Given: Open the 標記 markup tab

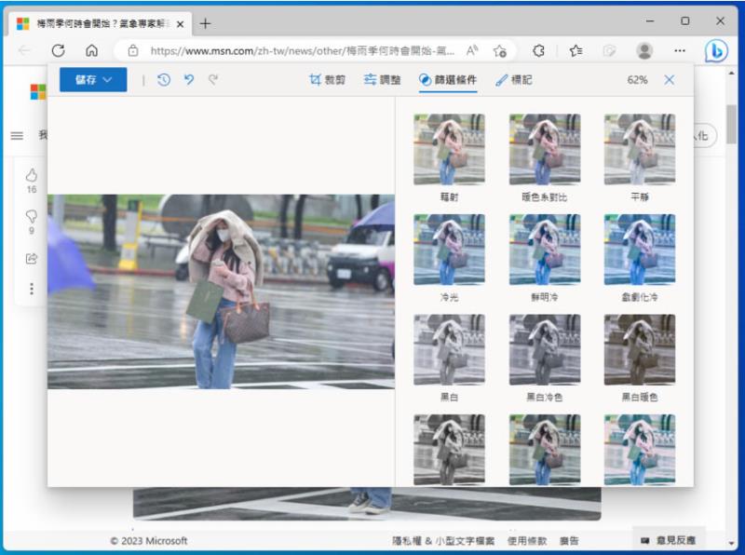Looking at the screenshot, I should pyautogui.click(x=514, y=80).
